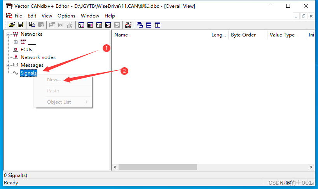Viewport: 318px width, 189px height.
Task: Click the CANdb++ app icon in the title bar
Action: tap(9, 6)
